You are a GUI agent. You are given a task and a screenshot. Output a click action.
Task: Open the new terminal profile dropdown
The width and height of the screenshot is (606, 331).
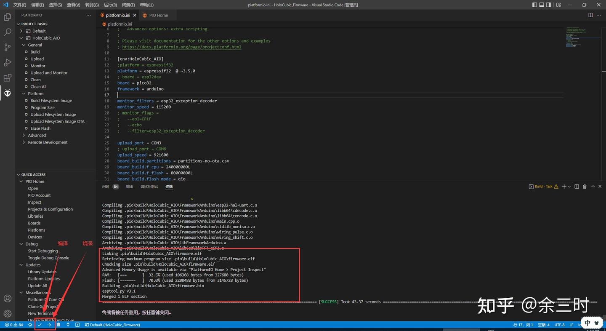(x=569, y=186)
